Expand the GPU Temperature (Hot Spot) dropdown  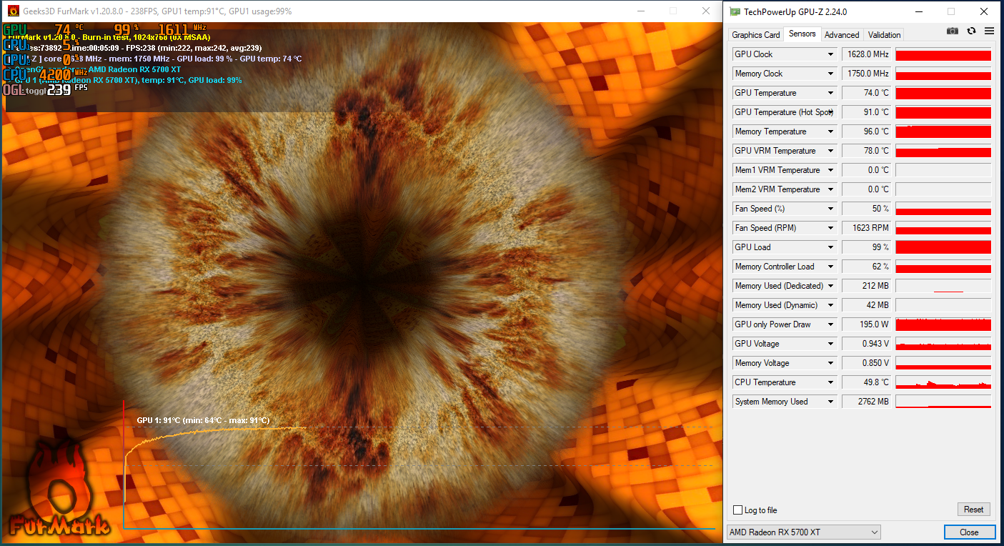pos(830,112)
